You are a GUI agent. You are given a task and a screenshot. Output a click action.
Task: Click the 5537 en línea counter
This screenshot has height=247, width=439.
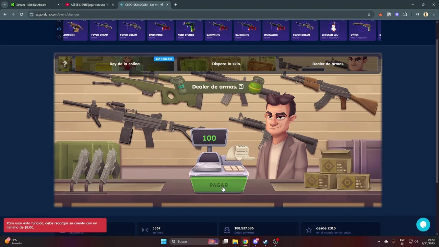click(177, 230)
